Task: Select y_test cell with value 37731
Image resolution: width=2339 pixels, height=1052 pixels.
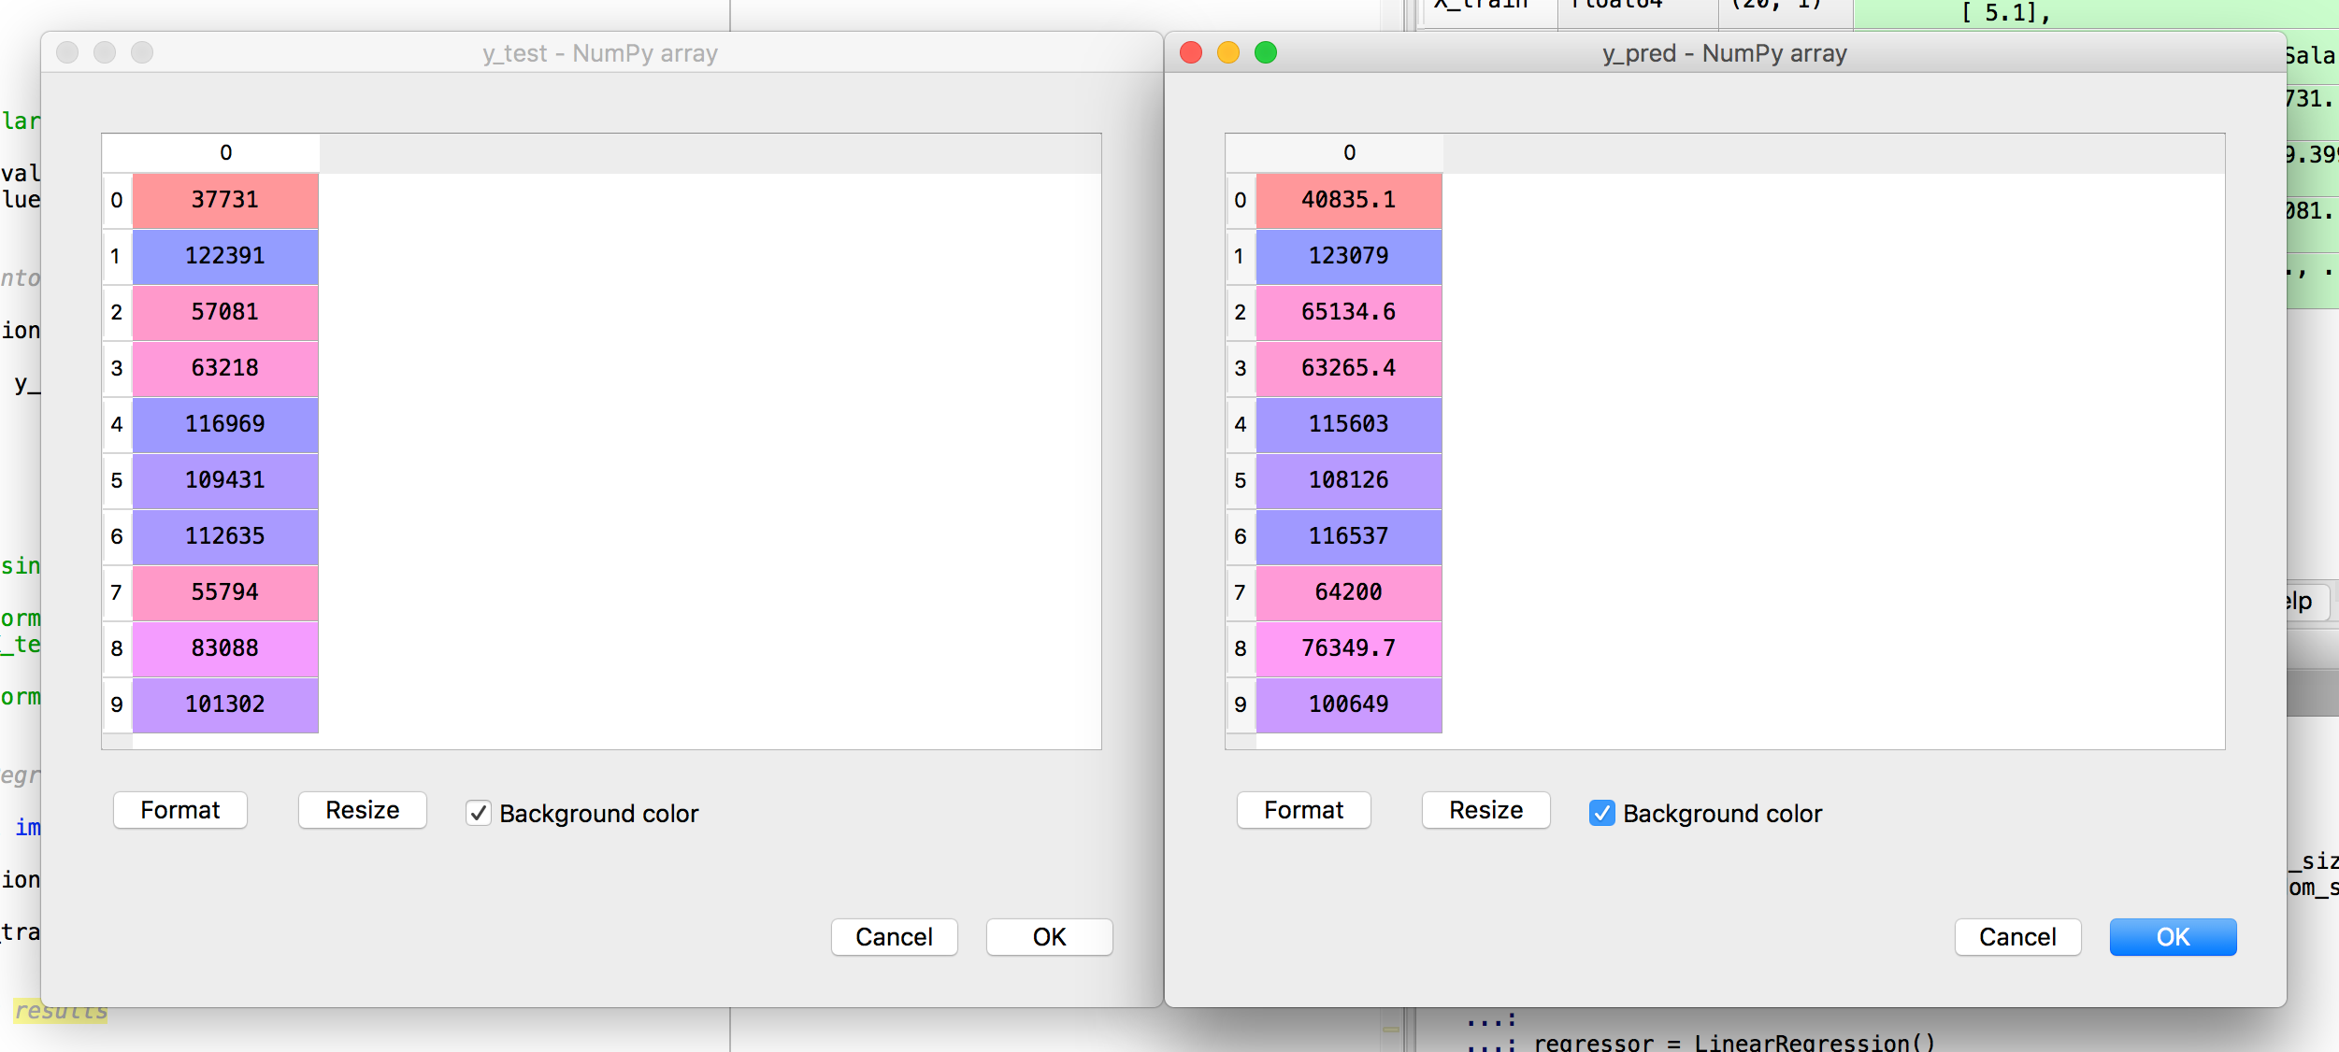Action: click(225, 200)
